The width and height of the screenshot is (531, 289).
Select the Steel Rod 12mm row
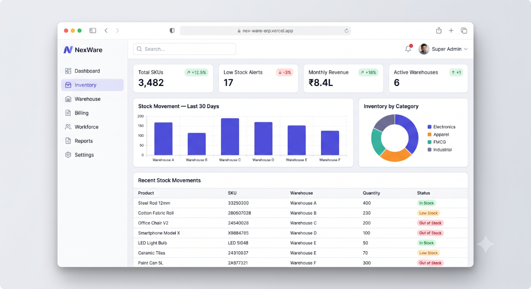300,203
